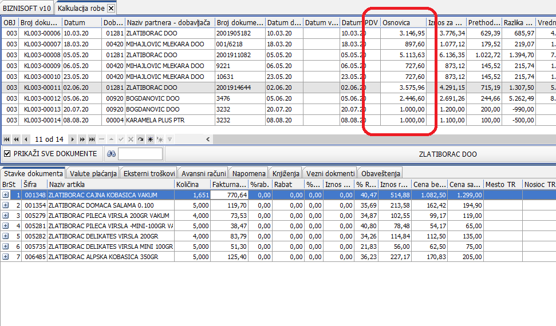Viewport: 556px width, 326px height.
Task: Select the Kalkulacija robe tab
Action: [81, 8]
